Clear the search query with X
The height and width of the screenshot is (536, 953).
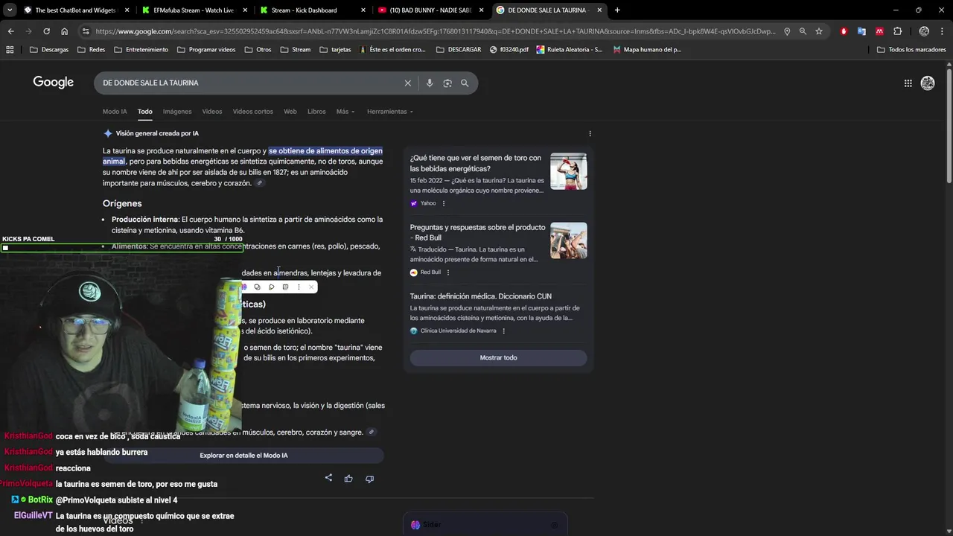tap(407, 83)
